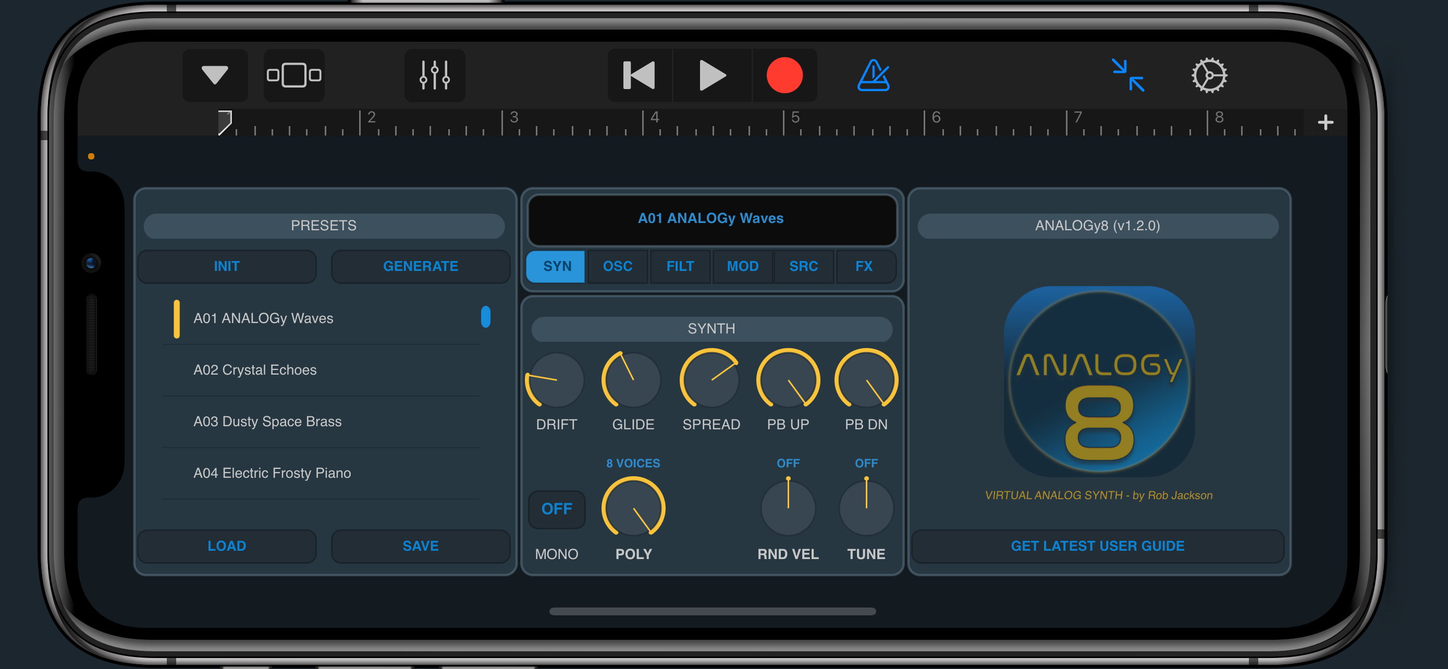Select preset A02 Crystal Echoes
Image resolution: width=1448 pixels, height=669 pixels.
[322, 370]
